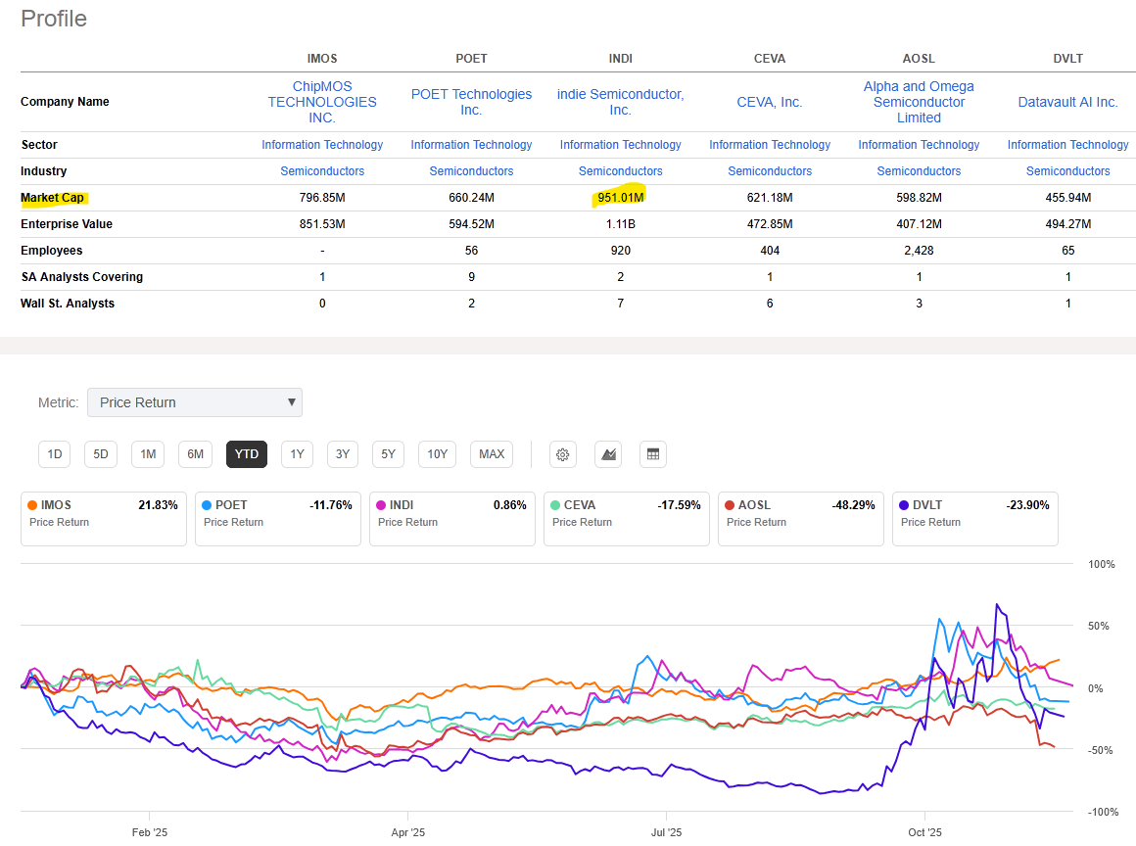This screenshot has width=1136, height=846.
Task: Switch to table view with the grid icon
Action: [x=652, y=453]
